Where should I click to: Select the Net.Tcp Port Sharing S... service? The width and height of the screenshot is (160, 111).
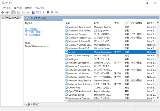tap(80, 56)
